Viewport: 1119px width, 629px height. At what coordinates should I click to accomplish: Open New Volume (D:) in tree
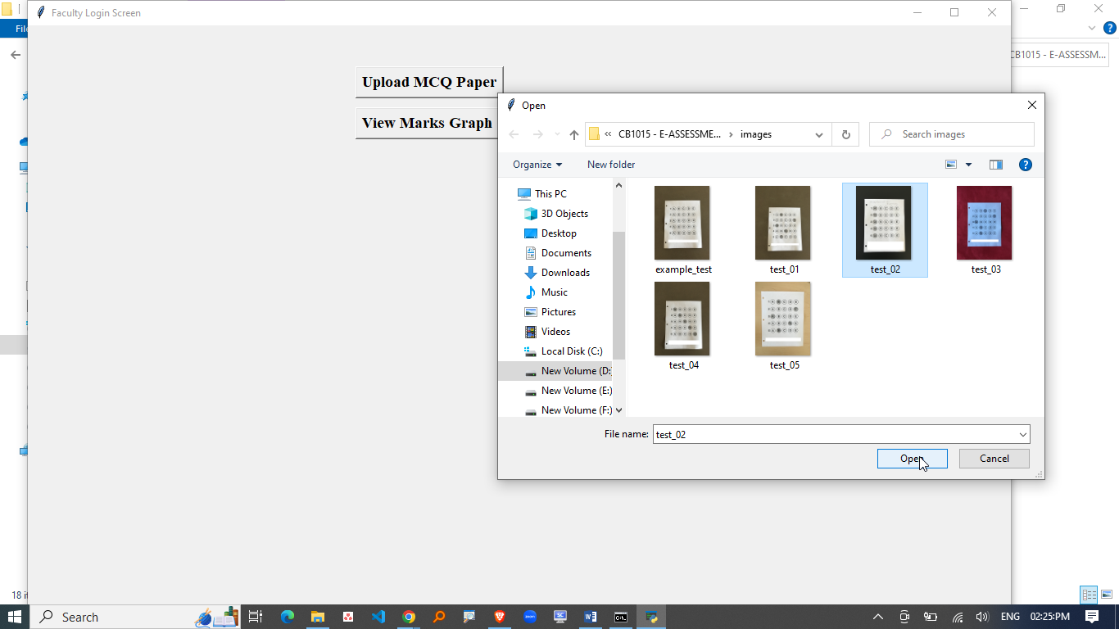555,371
